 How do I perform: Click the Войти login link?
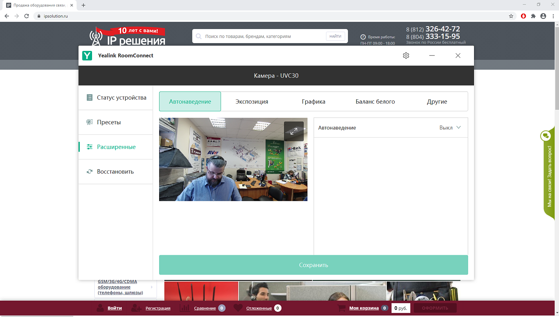(114, 308)
